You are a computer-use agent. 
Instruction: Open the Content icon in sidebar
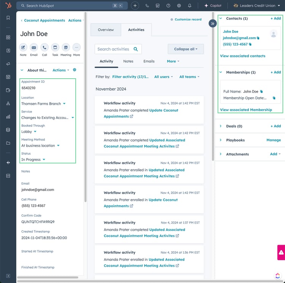click(8, 77)
